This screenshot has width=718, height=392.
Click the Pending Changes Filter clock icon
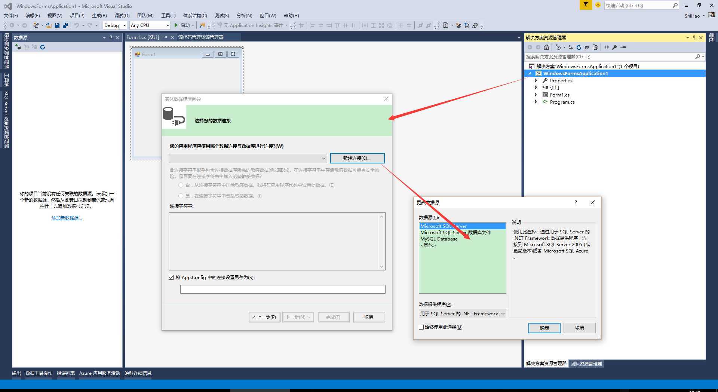[x=558, y=47]
